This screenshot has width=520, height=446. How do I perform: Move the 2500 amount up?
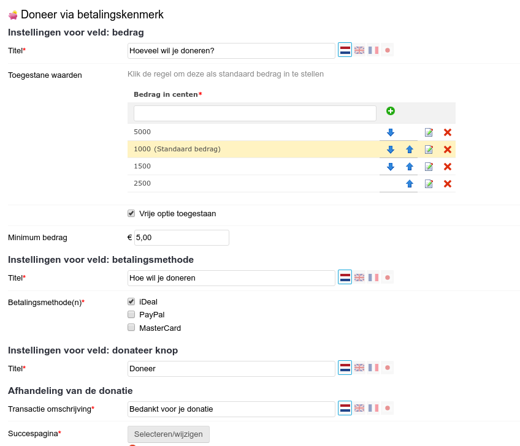410,184
